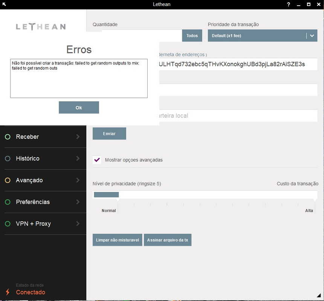324x301 pixels.
Task: Click the green circle icon beside Receber
Action: [8, 137]
